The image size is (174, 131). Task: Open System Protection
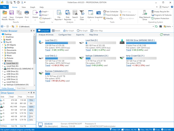point(160,19)
